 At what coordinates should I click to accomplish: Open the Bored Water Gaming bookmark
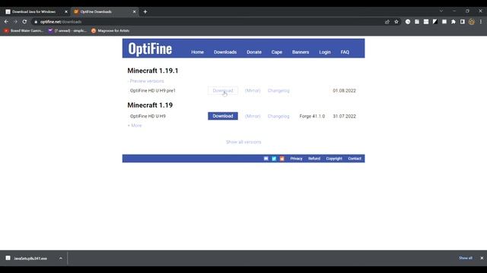24,30
